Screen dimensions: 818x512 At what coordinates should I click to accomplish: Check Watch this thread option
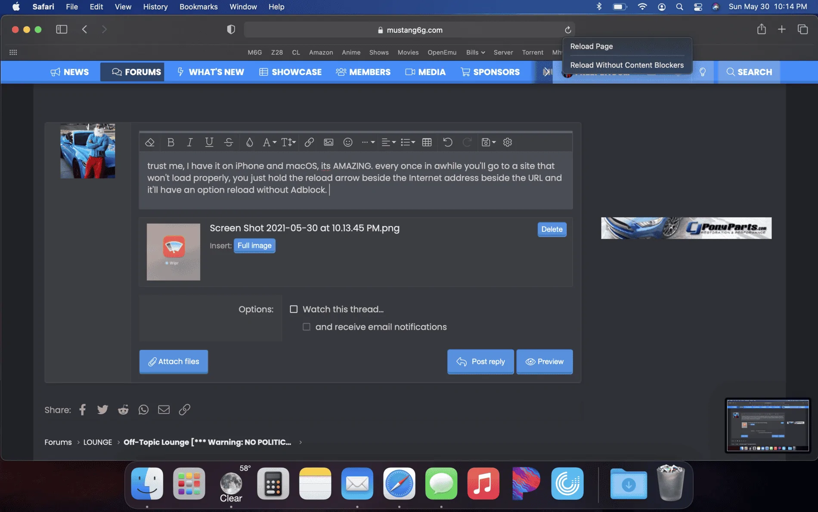(x=294, y=309)
